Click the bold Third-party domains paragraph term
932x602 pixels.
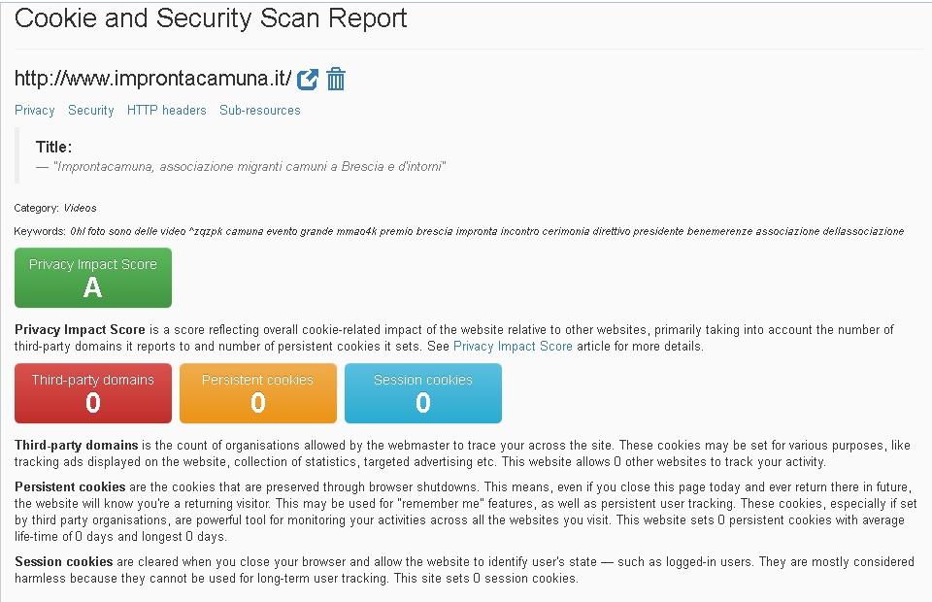pos(76,445)
